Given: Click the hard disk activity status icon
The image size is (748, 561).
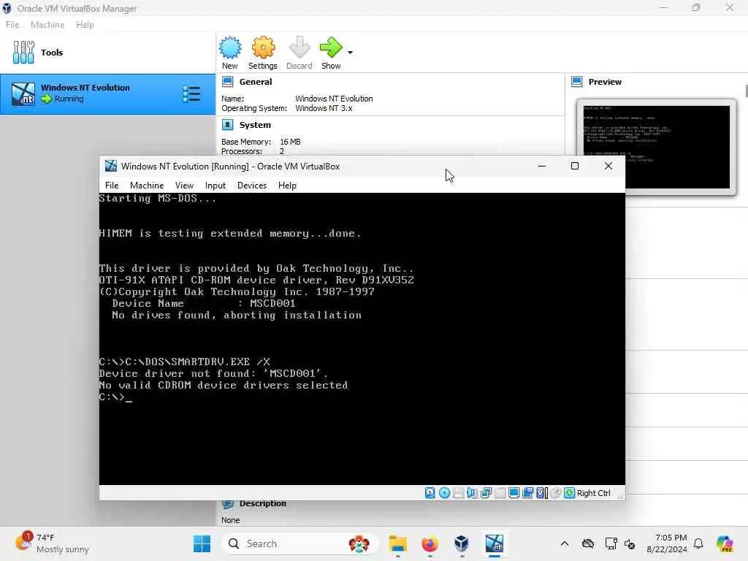Looking at the screenshot, I should 430,493.
